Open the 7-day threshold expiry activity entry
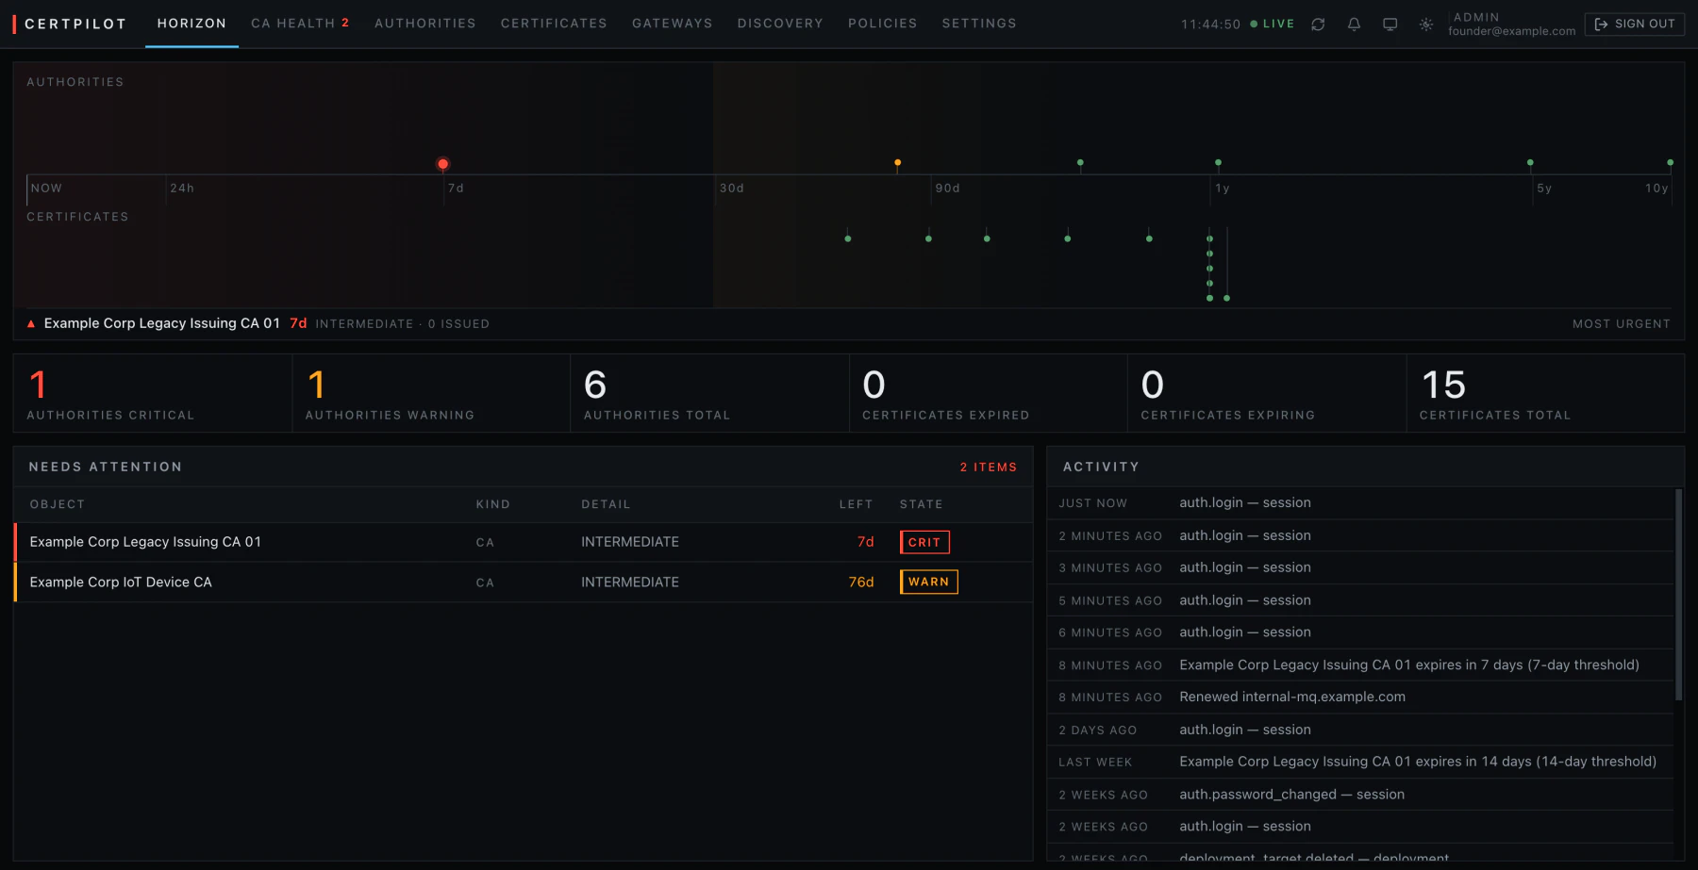This screenshot has width=1698, height=870. pos(1360,665)
